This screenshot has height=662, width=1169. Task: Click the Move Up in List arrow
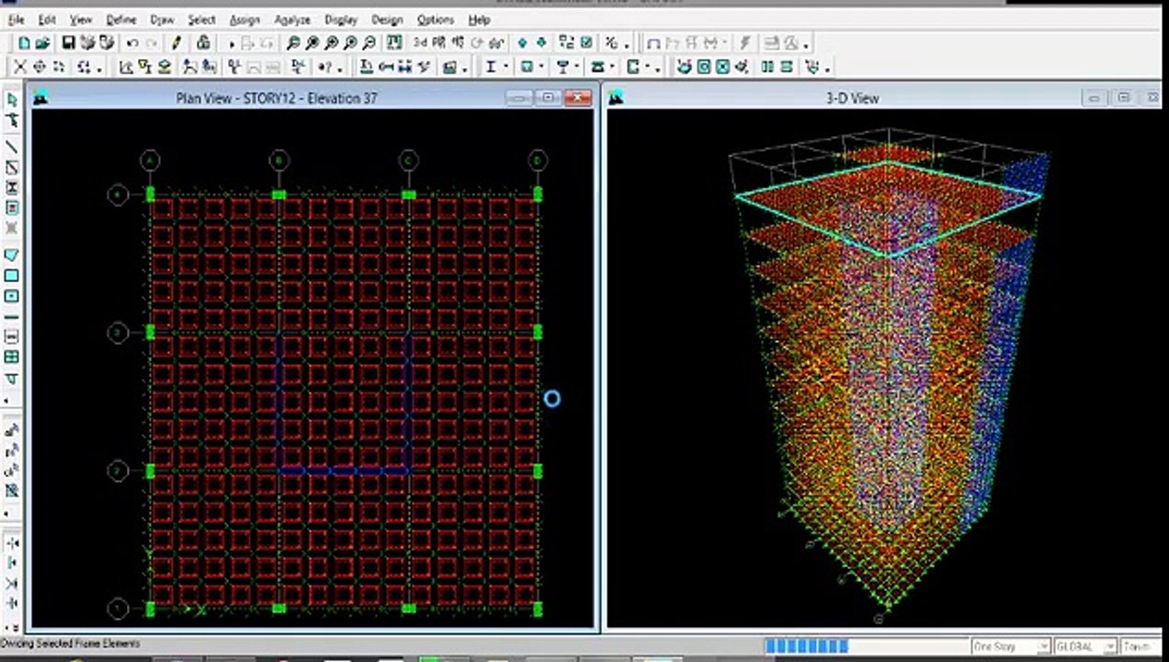522,43
